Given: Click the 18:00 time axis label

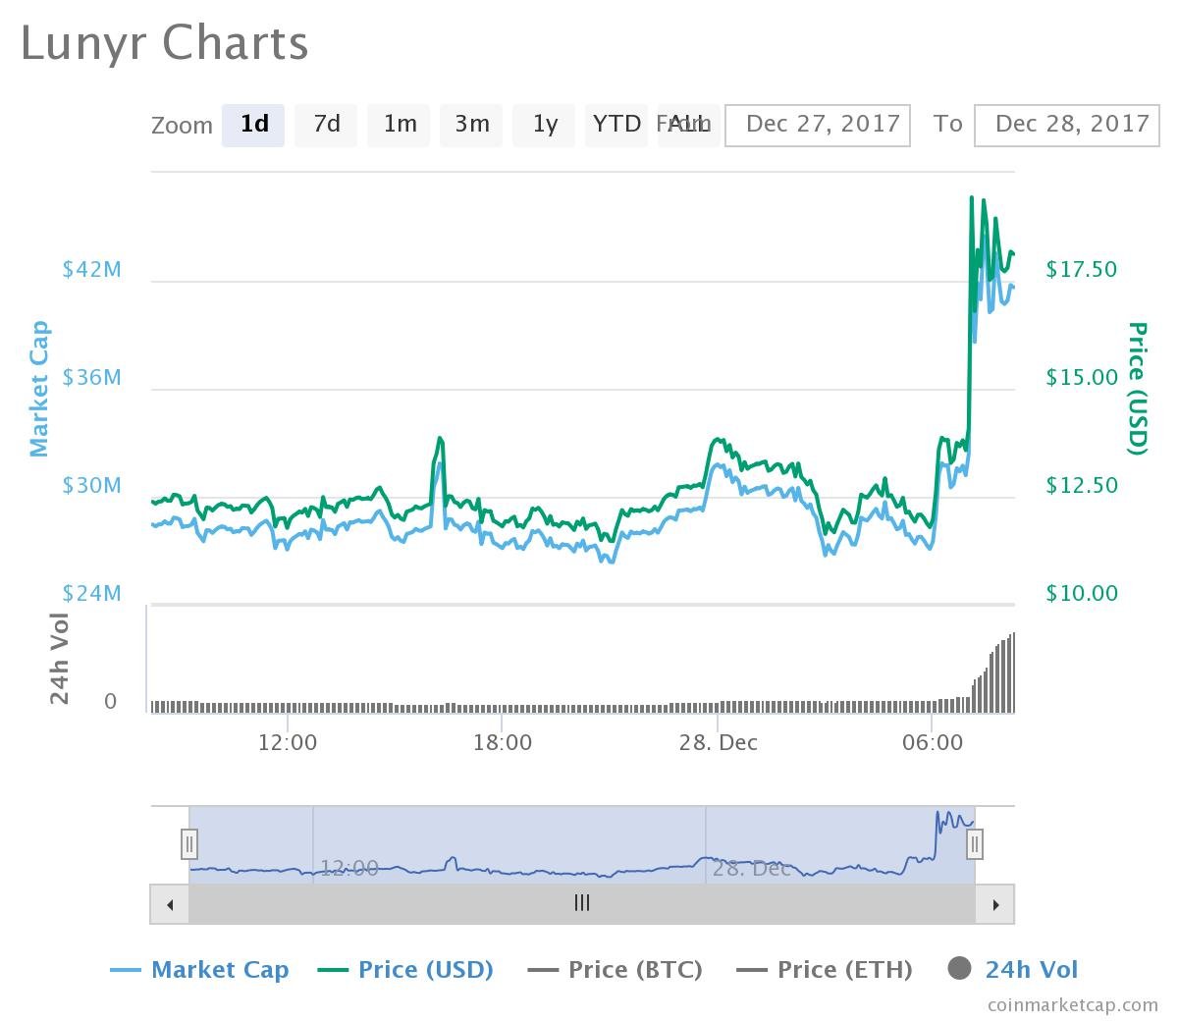Looking at the screenshot, I should tap(503, 742).
